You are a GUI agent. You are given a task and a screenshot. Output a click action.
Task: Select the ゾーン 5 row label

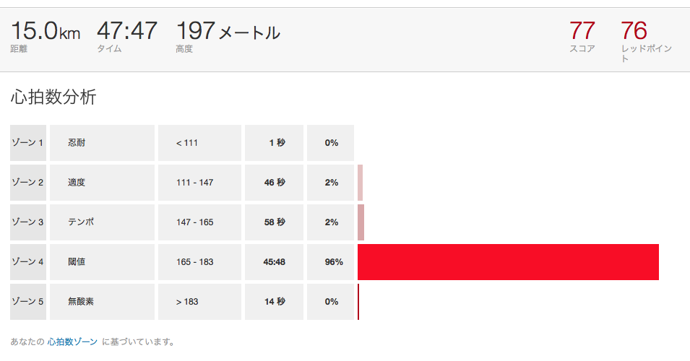pos(28,302)
